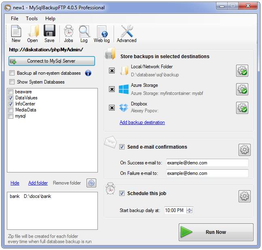Remove Dropbox destination X box
The height and width of the screenshot is (250, 262).
pos(112,108)
